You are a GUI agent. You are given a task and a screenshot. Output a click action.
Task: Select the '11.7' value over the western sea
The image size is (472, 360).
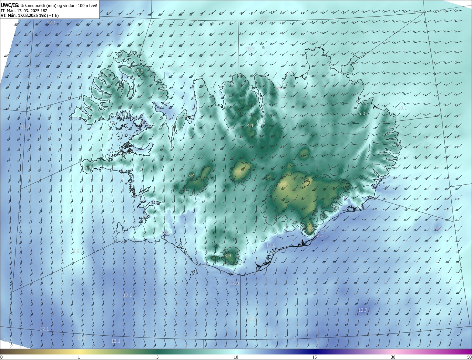[25, 127]
